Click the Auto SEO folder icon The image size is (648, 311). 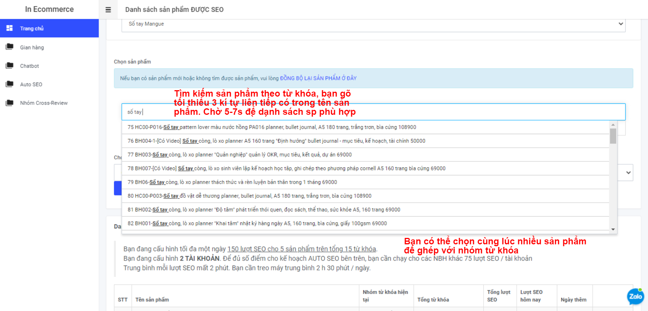point(9,84)
